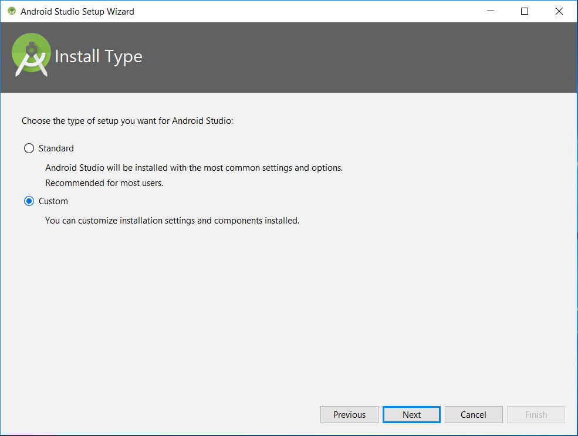
Task: Click the small Android Studio title bar icon
Action: coord(12,11)
